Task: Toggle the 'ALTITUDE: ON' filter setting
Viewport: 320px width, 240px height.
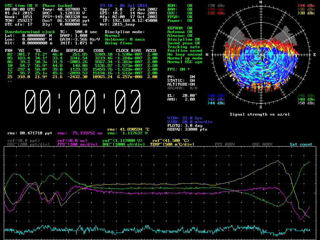Action: pos(181,84)
